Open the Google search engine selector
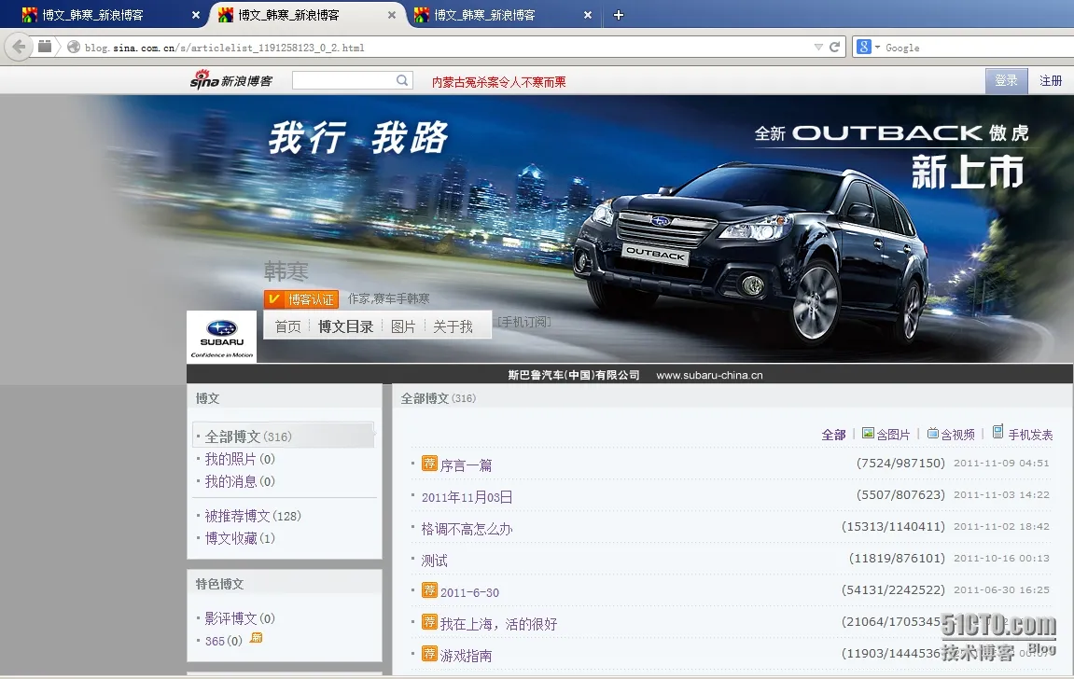This screenshot has height=679, width=1074. pos(868,48)
